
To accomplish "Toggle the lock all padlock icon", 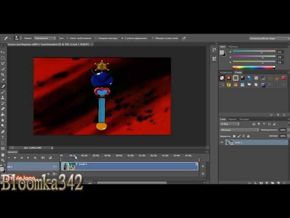I will 248,136.
